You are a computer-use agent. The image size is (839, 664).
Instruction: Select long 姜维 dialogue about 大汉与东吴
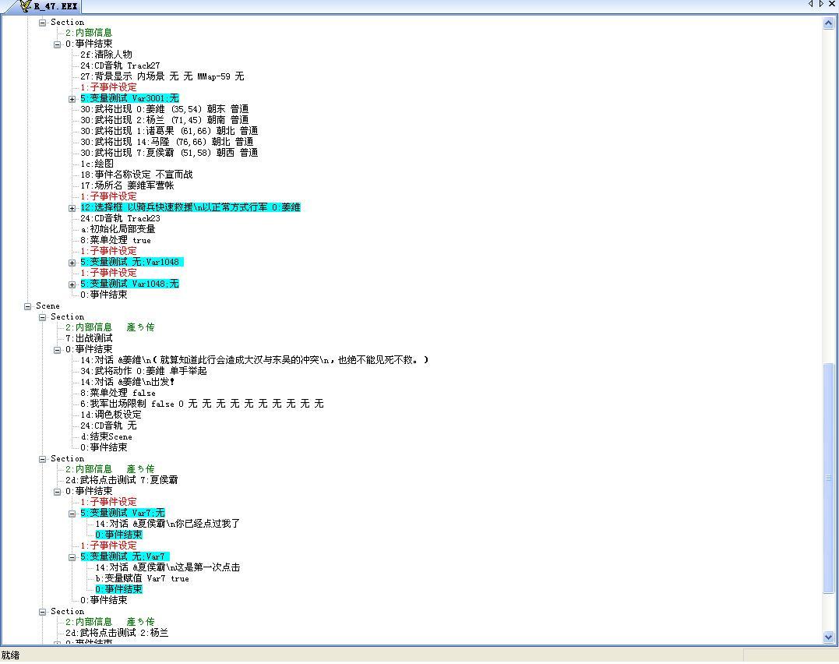click(255, 360)
